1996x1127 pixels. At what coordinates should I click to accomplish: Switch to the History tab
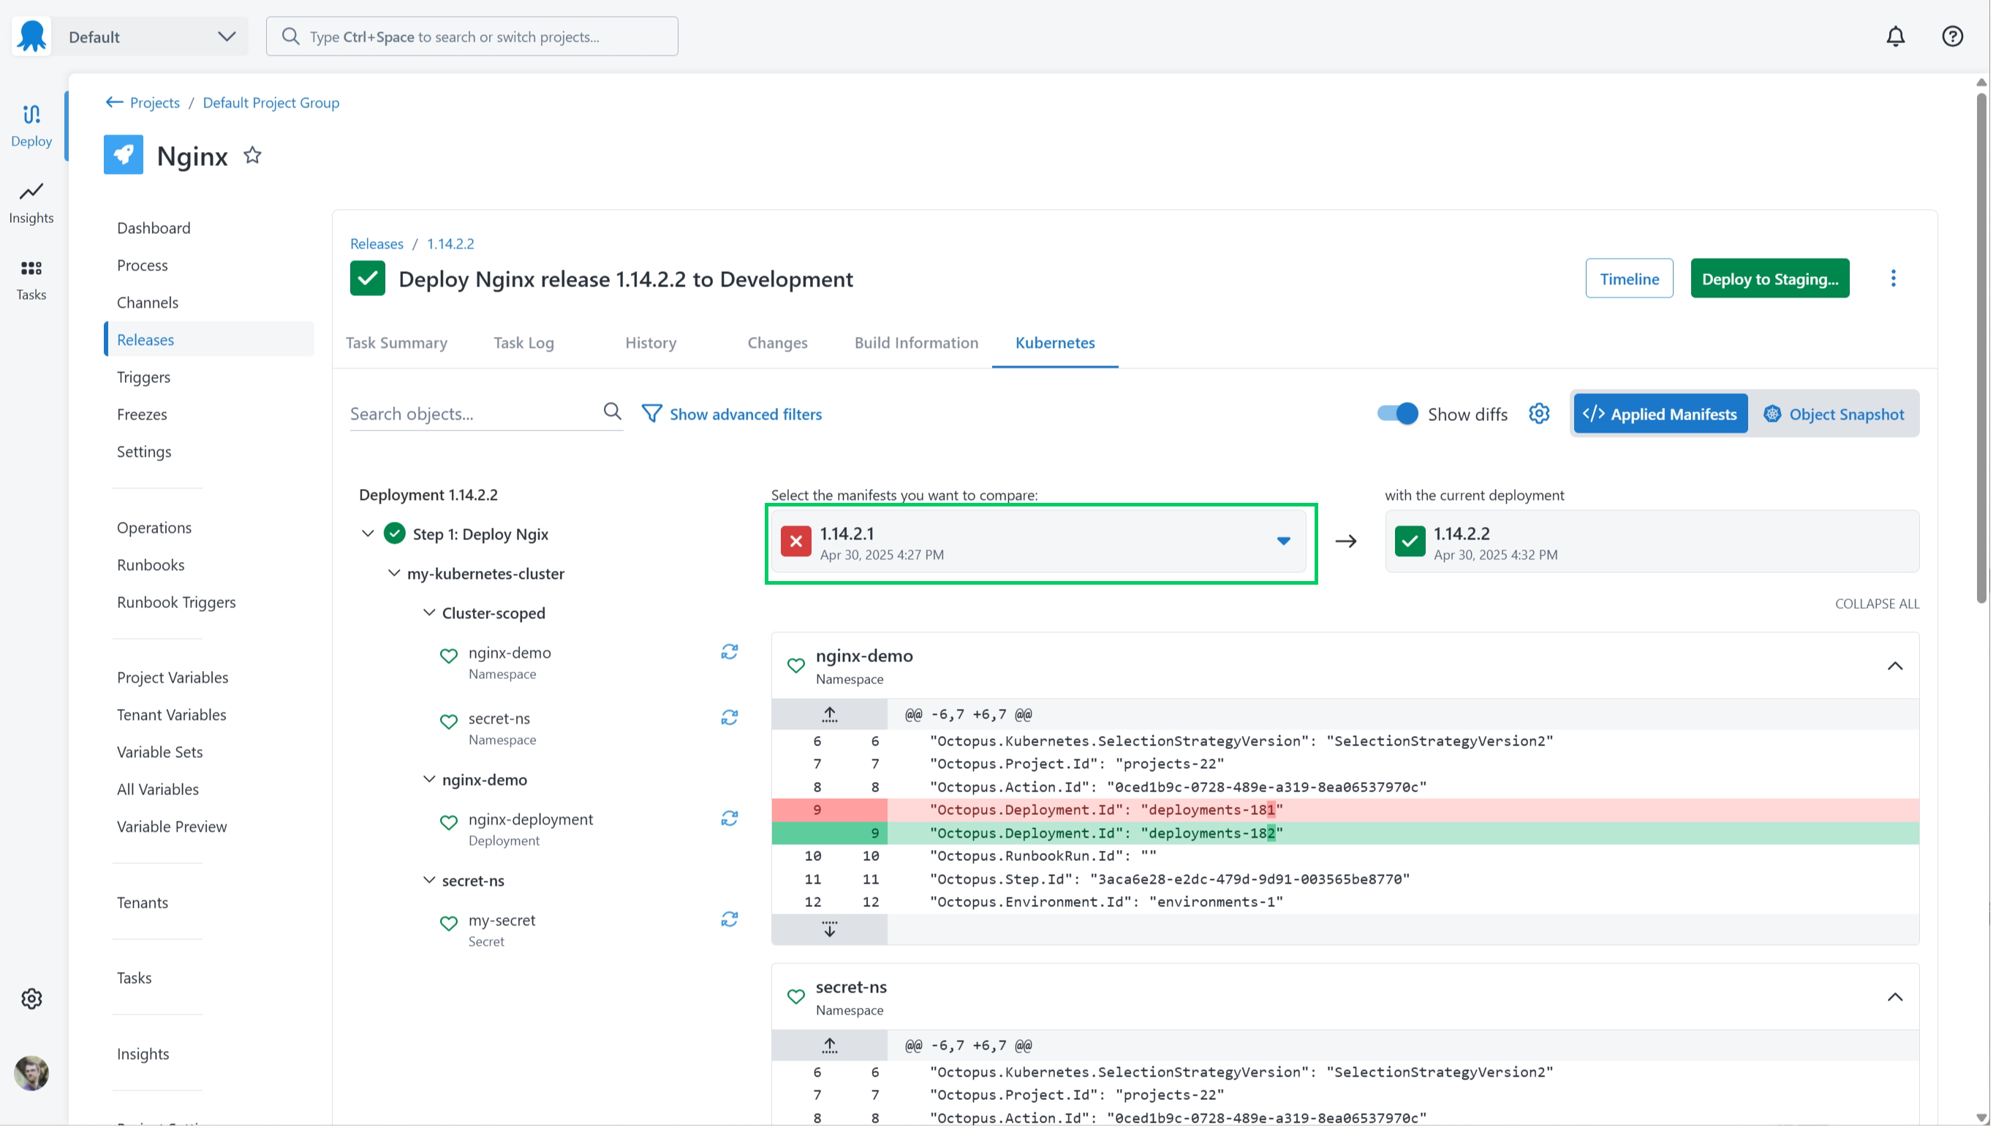[651, 342]
